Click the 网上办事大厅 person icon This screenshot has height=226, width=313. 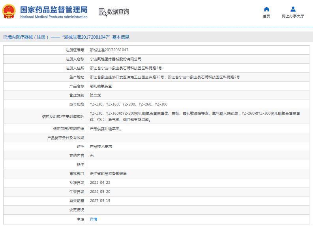click(293, 9)
